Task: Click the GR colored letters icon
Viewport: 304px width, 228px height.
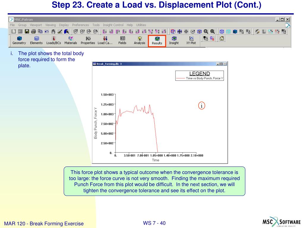Action: pyautogui.click(x=212, y=38)
